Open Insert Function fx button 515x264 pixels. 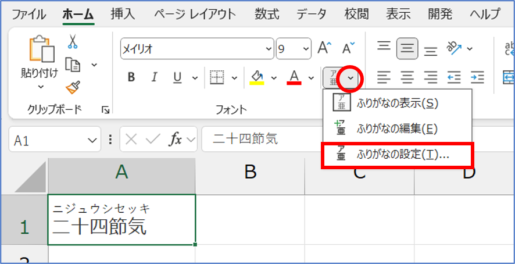pyautogui.click(x=175, y=140)
